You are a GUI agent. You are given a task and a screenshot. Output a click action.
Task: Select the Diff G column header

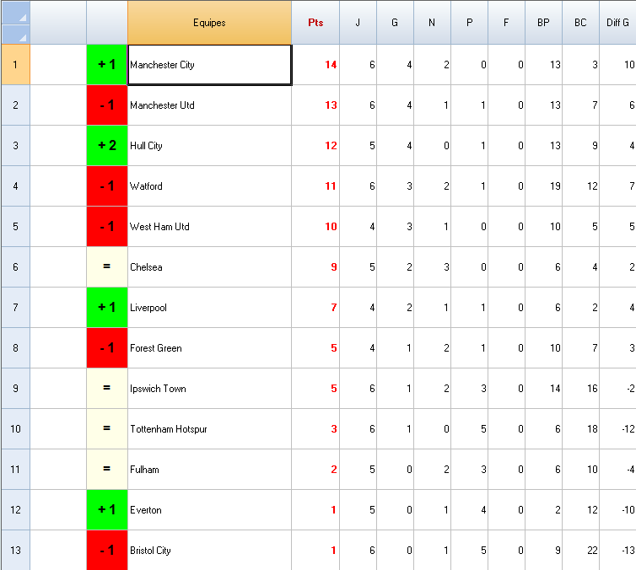click(x=617, y=23)
